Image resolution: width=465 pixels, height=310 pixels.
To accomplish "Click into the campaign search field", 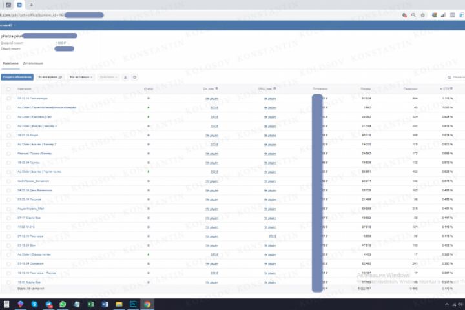I will 456,77.
